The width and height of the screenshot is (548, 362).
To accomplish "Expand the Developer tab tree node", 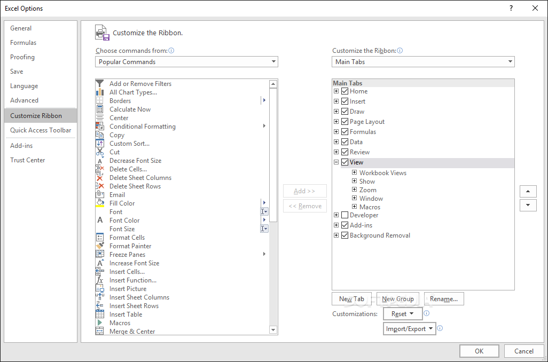I will 336,215.
